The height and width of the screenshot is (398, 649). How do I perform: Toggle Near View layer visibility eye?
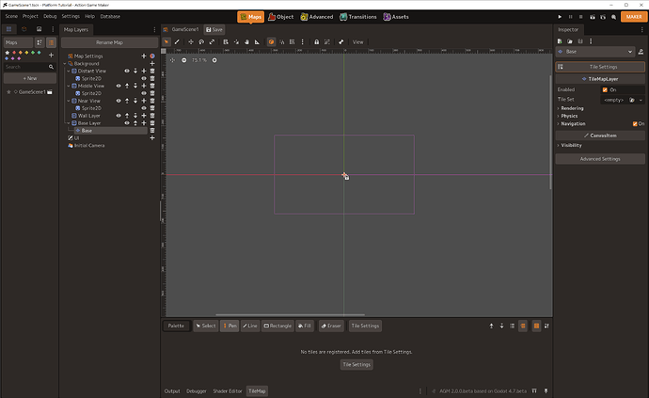119,101
